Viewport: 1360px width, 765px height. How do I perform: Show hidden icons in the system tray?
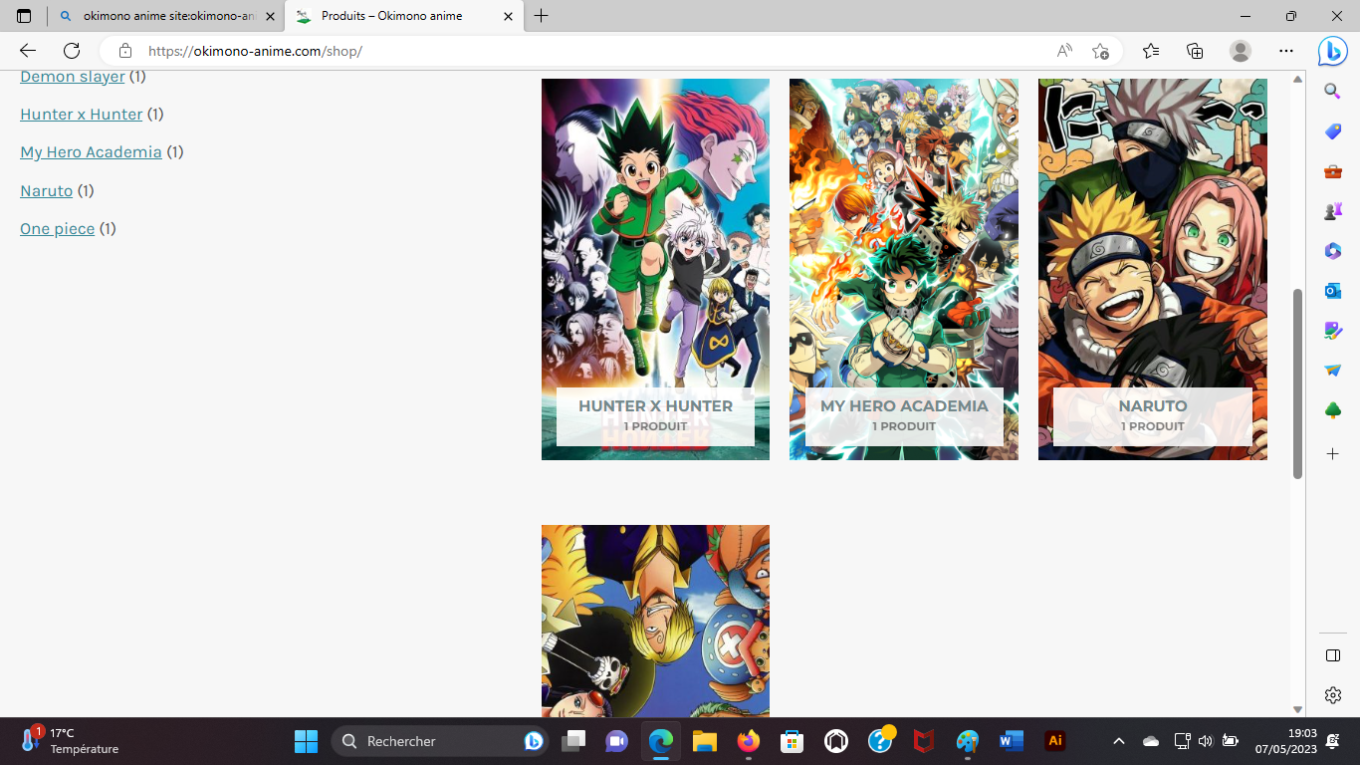coord(1119,741)
